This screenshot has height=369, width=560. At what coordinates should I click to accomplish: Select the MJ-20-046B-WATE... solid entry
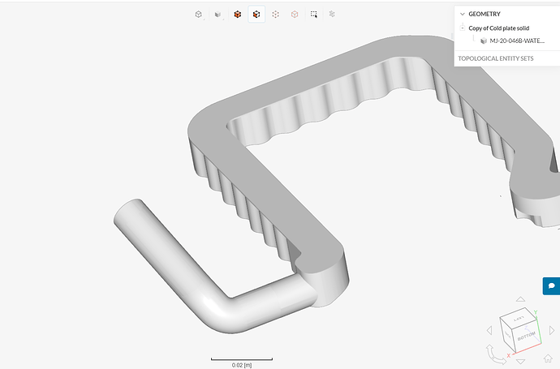[x=517, y=41]
